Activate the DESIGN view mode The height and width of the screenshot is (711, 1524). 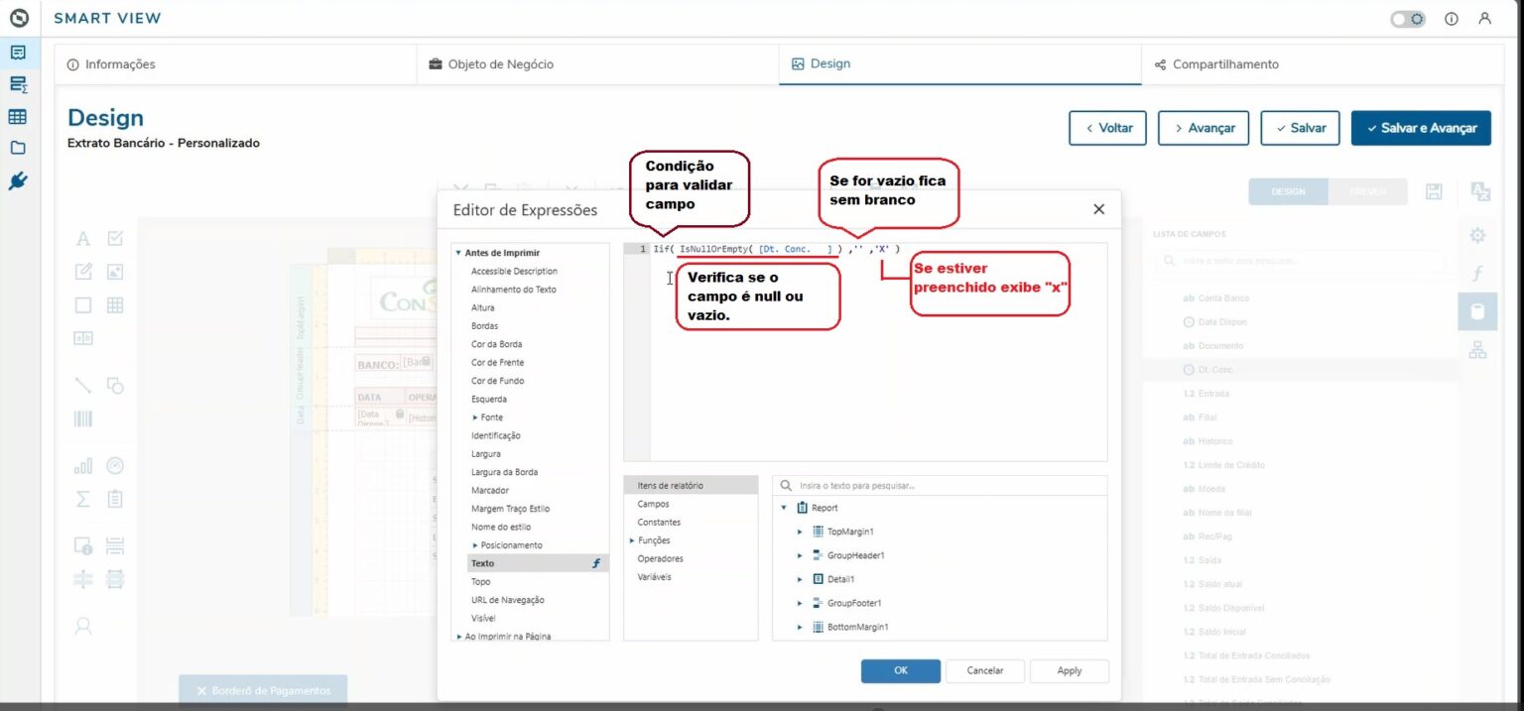pyautogui.click(x=1287, y=191)
